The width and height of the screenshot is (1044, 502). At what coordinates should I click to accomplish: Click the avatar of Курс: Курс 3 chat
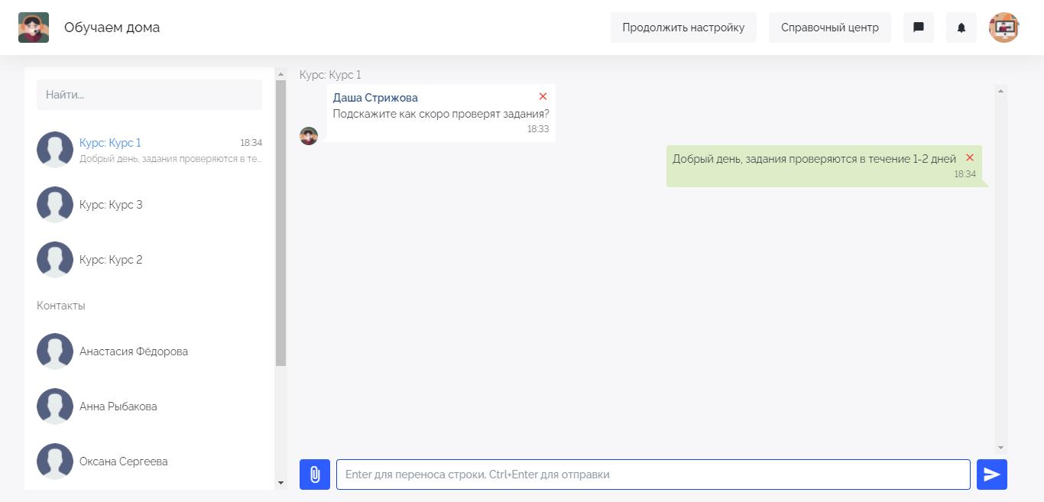[x=55, y=205]
